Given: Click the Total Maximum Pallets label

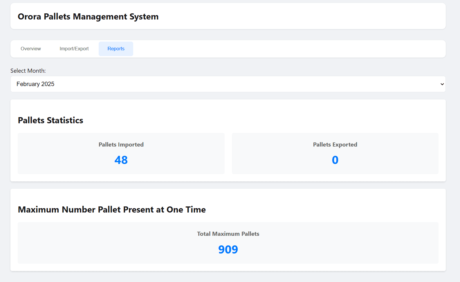Looking at the screenshot, I should (x=228, y=234).
